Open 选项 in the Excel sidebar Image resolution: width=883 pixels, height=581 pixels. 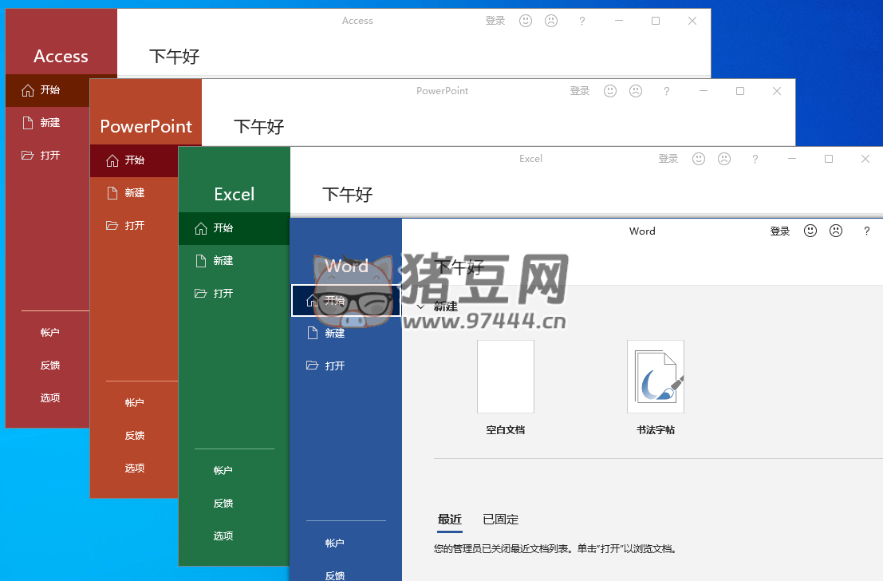click(222, 536)
